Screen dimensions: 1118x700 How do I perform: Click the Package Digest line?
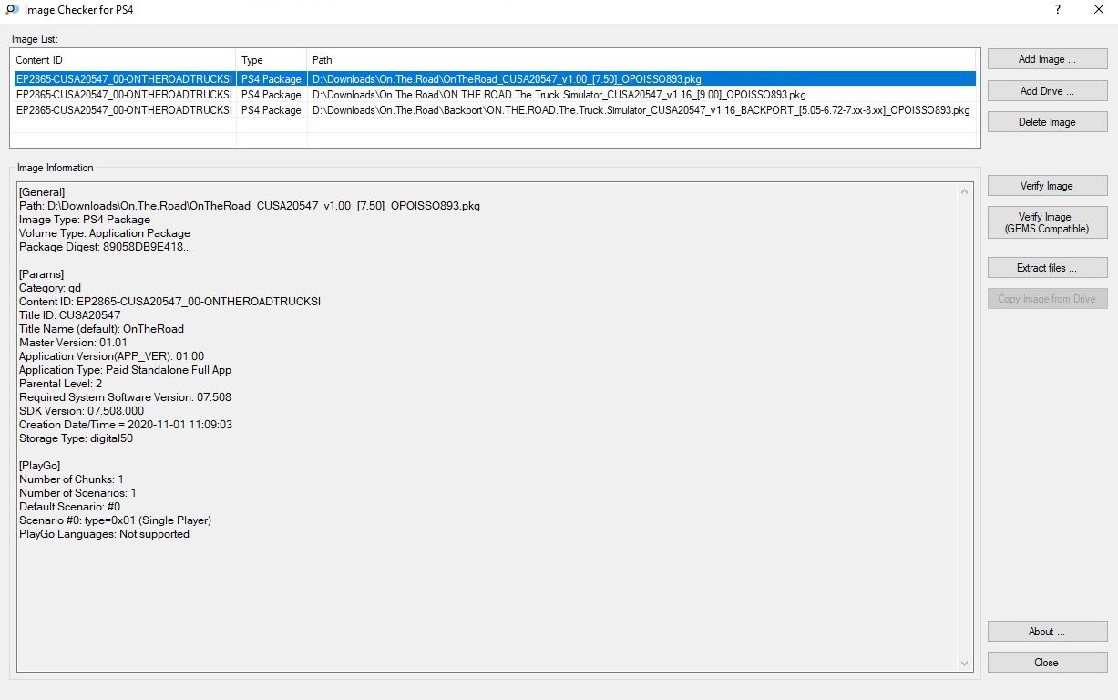tap(106, 247)
